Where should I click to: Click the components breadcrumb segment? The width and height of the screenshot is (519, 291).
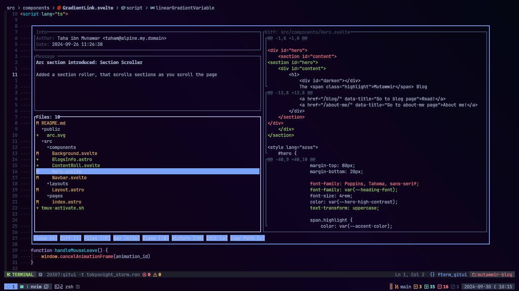[x=36, y=8]
